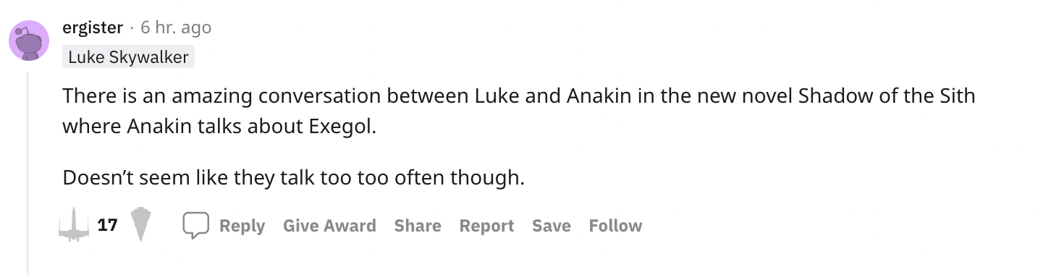
Task: Follow this comment thread
Action: (615, 226)
